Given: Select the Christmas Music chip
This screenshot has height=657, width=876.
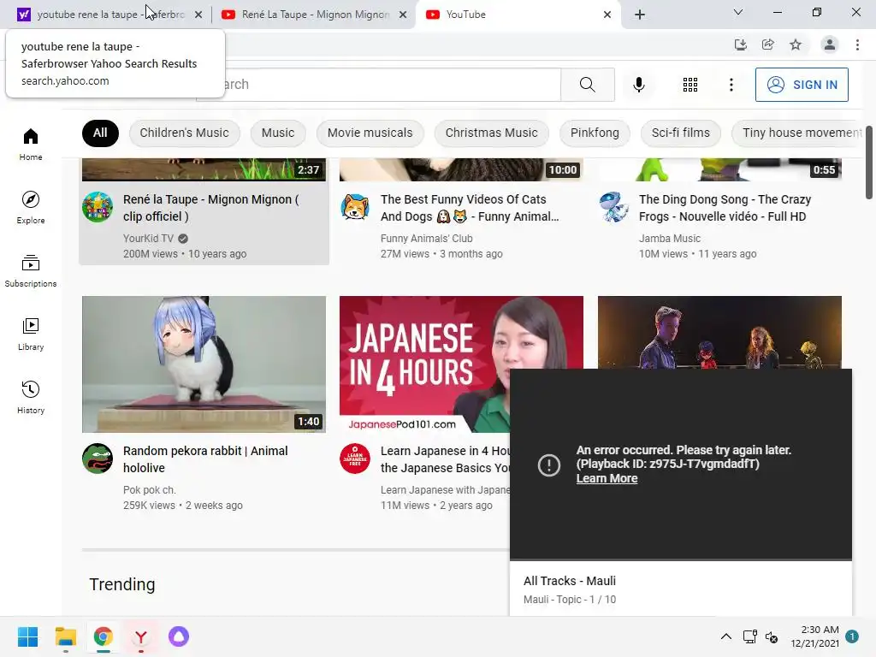Looking at the screenshot, I should (x=492, y=133).
